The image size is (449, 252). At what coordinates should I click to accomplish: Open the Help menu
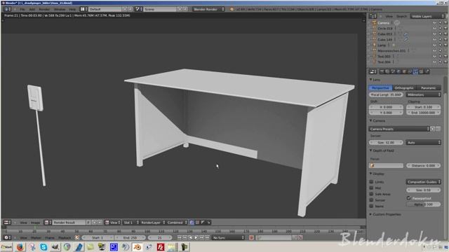[72, 9]
